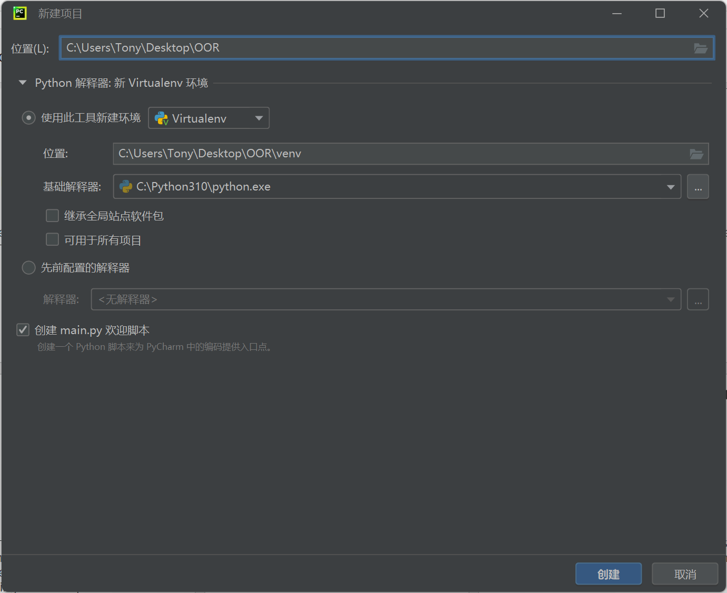The width and height of the screenshot is (727, 593).
Task: Click the 取消 button
Action: pyautogui.click(x=684, y=574)
